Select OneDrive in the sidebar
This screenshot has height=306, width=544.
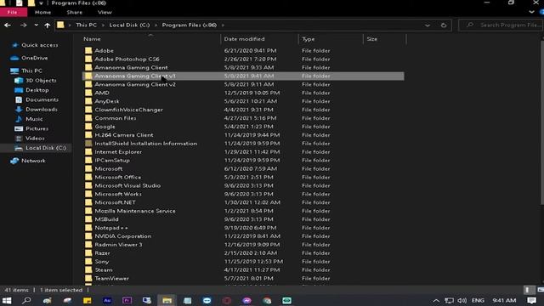[x=30, y=58]
